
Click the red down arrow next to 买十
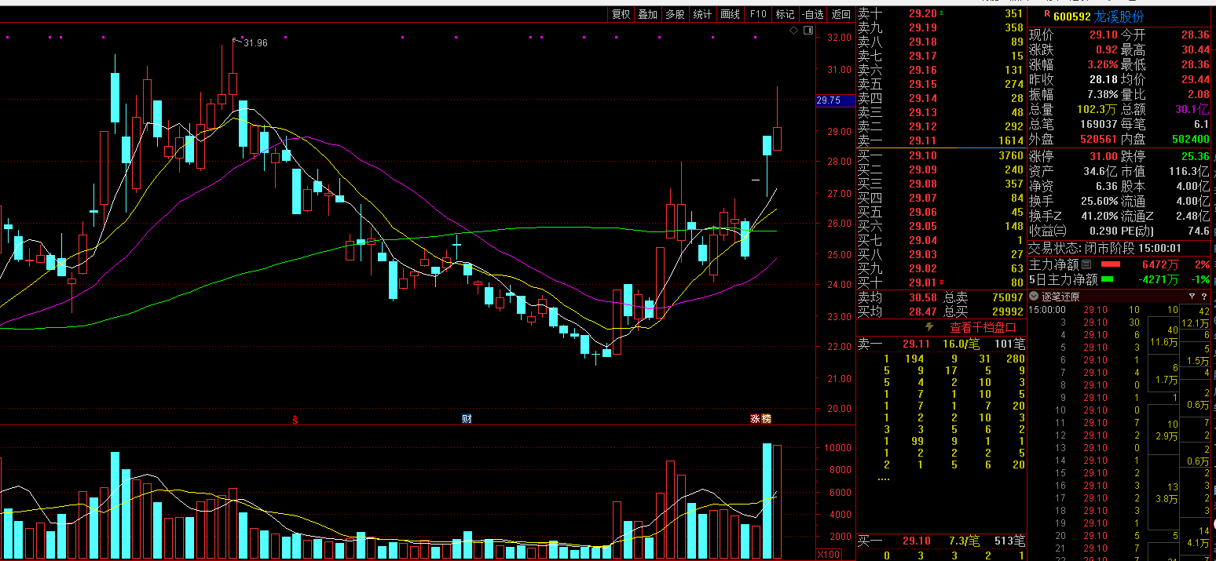coord(942,282)
